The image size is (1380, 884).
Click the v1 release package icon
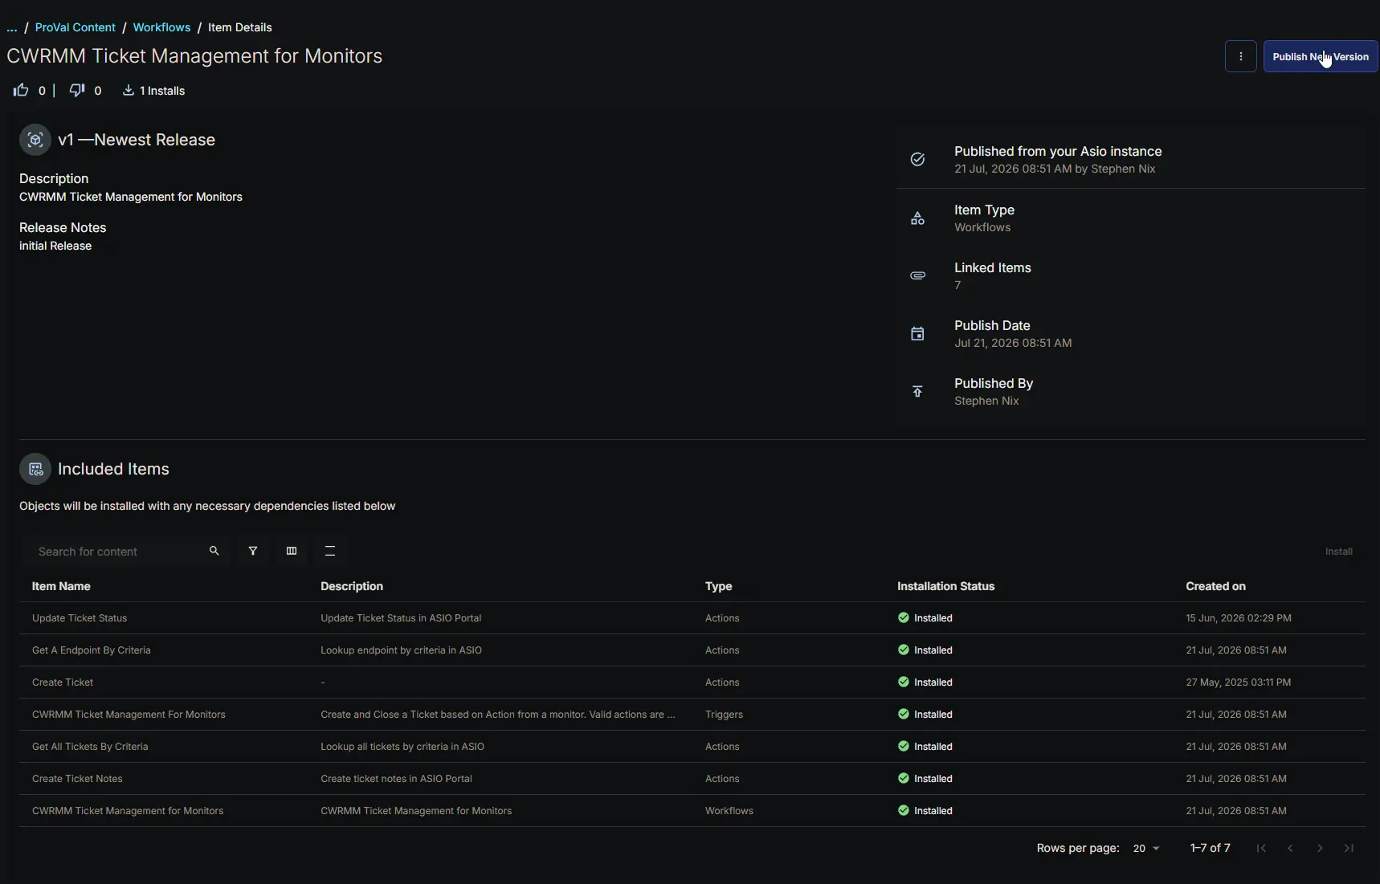coord(35,140)
